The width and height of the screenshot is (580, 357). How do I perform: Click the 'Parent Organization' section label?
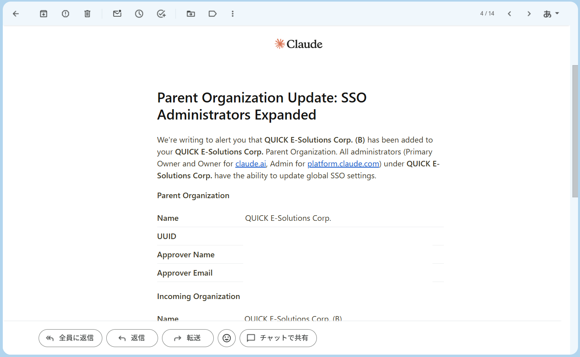click(193, 195)
